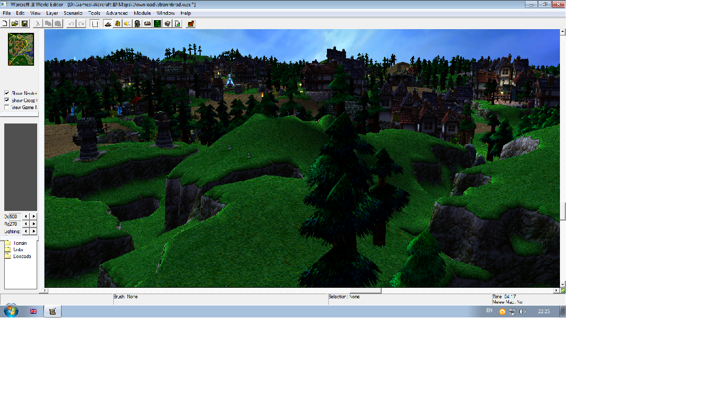
Task: Click the Paste toolbar icon
Action: click(58, 23)
